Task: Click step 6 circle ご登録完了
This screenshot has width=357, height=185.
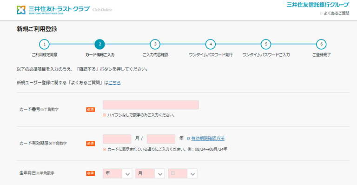Action: point(321,44)
